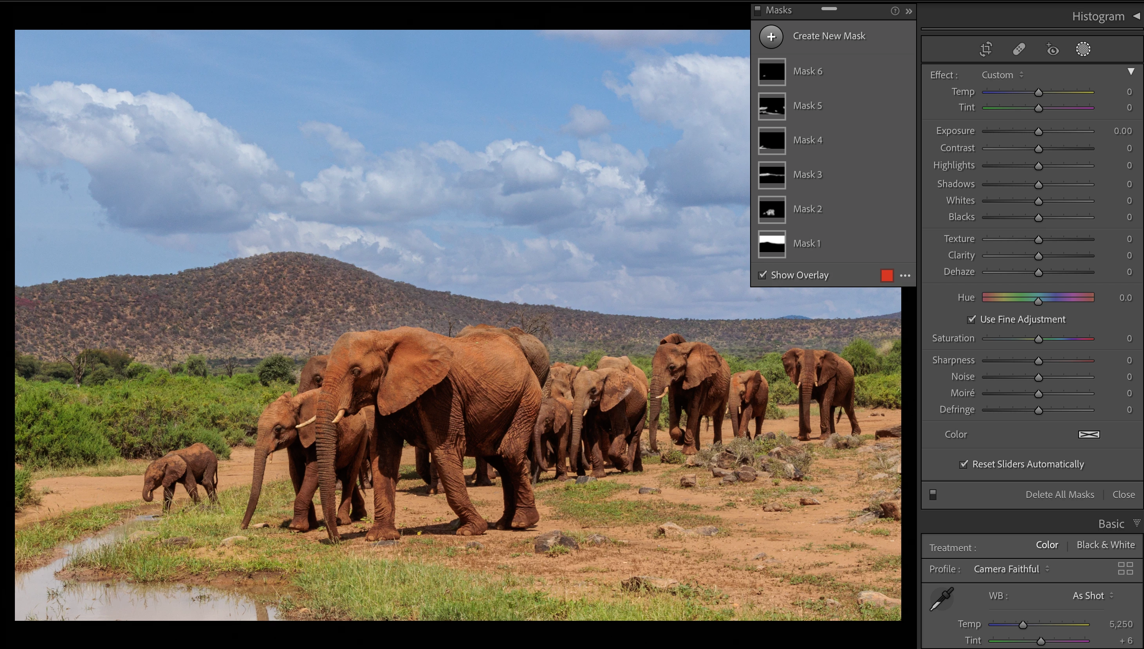The width and height of the screenshot is (1144, 649).
Task: Select the Black & White treatment
Action: point(1105,545)
